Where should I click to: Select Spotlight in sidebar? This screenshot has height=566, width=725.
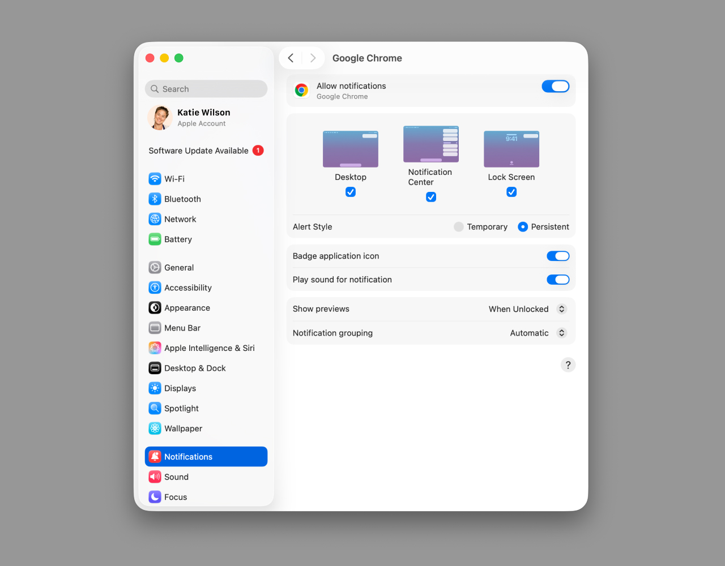coord(206,408)
